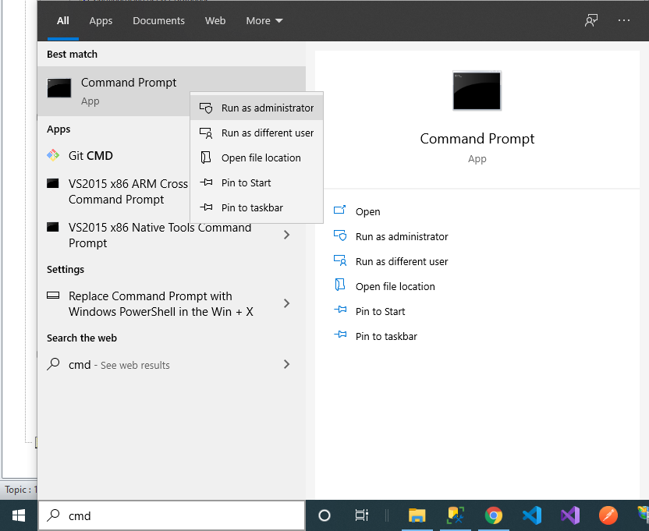Screen dimensions: 649x531
Task: Click Pin to Start in preview pane
Action: 380,311
